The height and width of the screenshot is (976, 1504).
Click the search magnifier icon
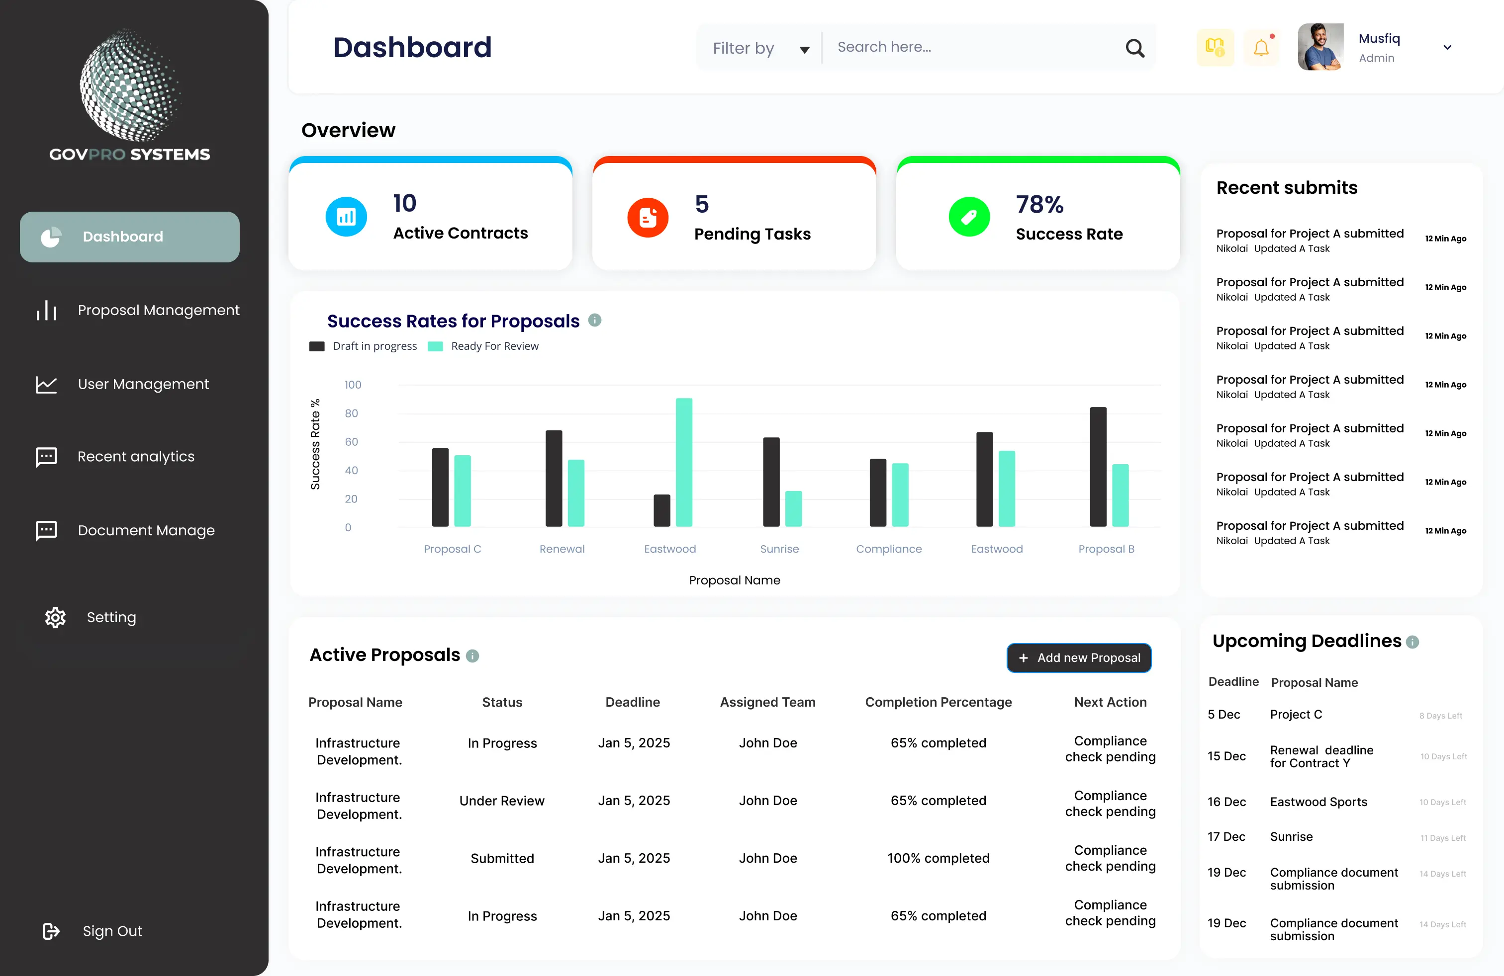[x=1135, y=48]
